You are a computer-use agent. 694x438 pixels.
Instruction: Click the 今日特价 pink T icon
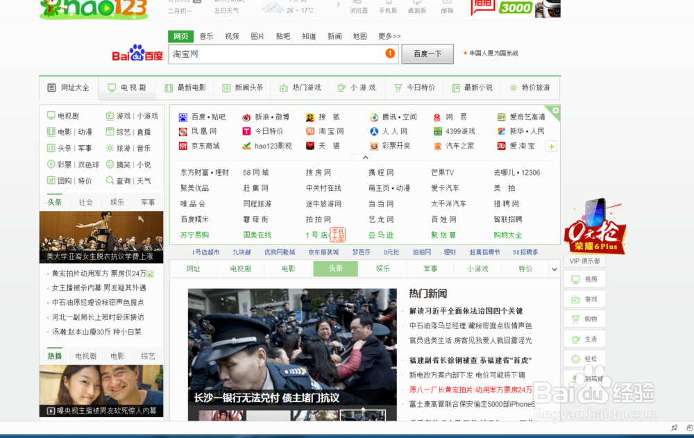tap(246, 131)
